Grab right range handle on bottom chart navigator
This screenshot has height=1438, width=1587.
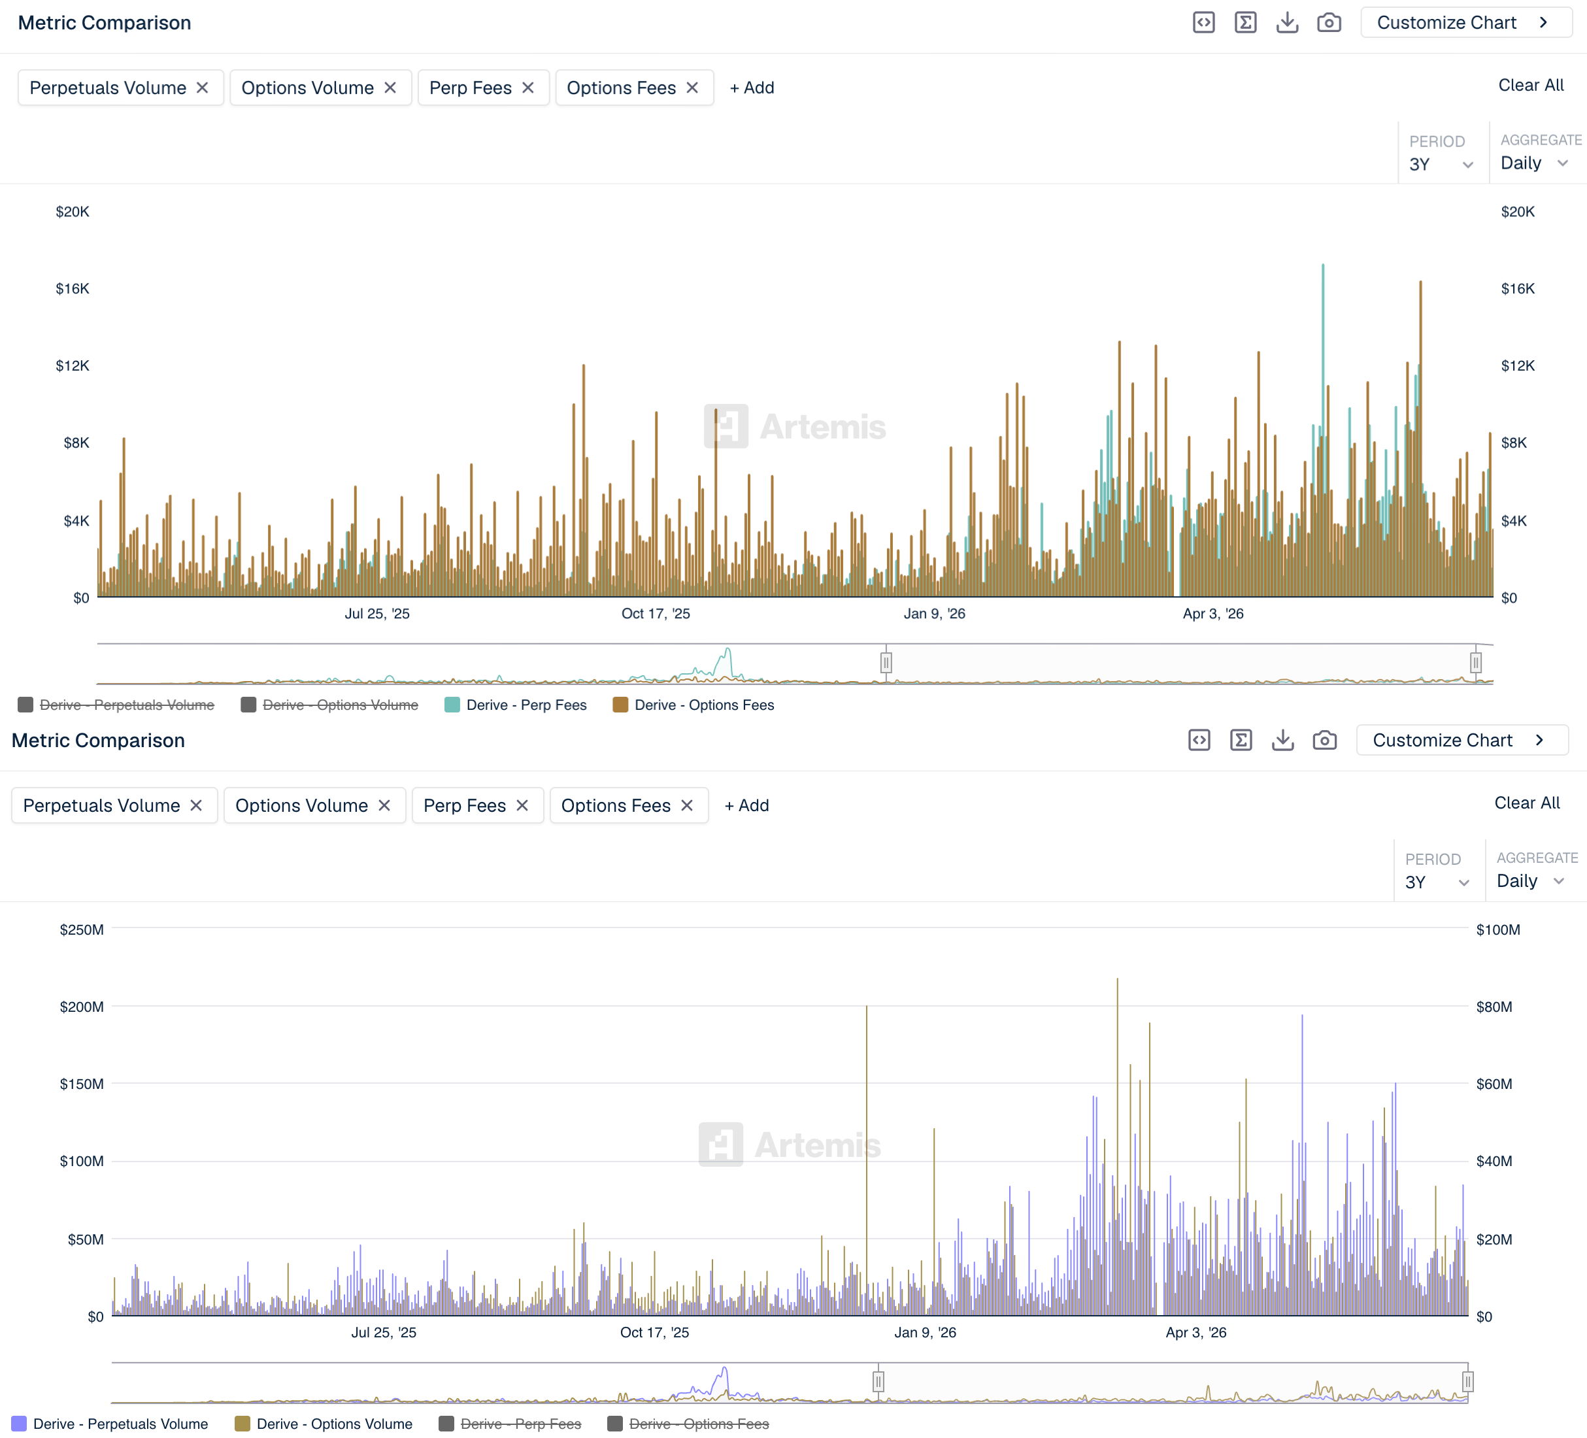(x=1467, y=1380)
